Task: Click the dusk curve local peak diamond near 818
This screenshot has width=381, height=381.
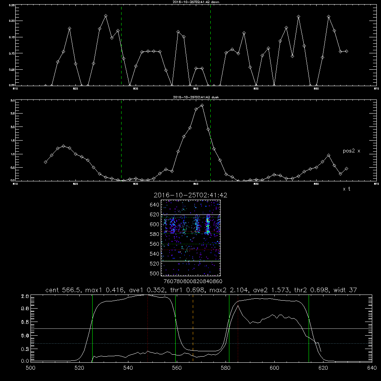Action: 63,146
